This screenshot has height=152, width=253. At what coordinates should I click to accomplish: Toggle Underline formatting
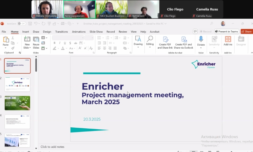click(x=65, y=43)
